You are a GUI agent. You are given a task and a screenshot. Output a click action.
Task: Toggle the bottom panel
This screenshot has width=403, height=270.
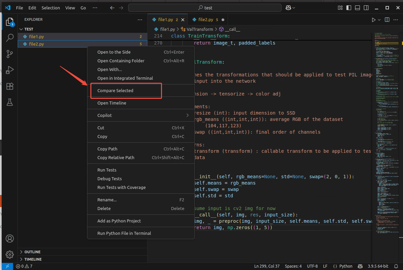point(357,8)
